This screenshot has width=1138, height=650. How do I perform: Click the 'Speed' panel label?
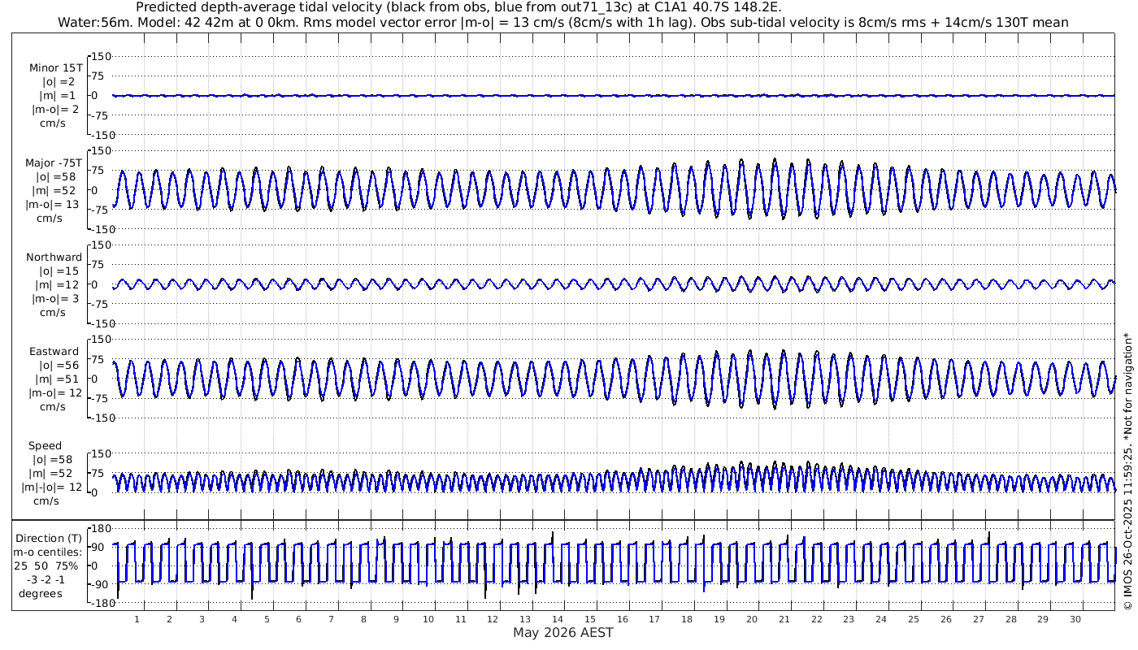45,445
